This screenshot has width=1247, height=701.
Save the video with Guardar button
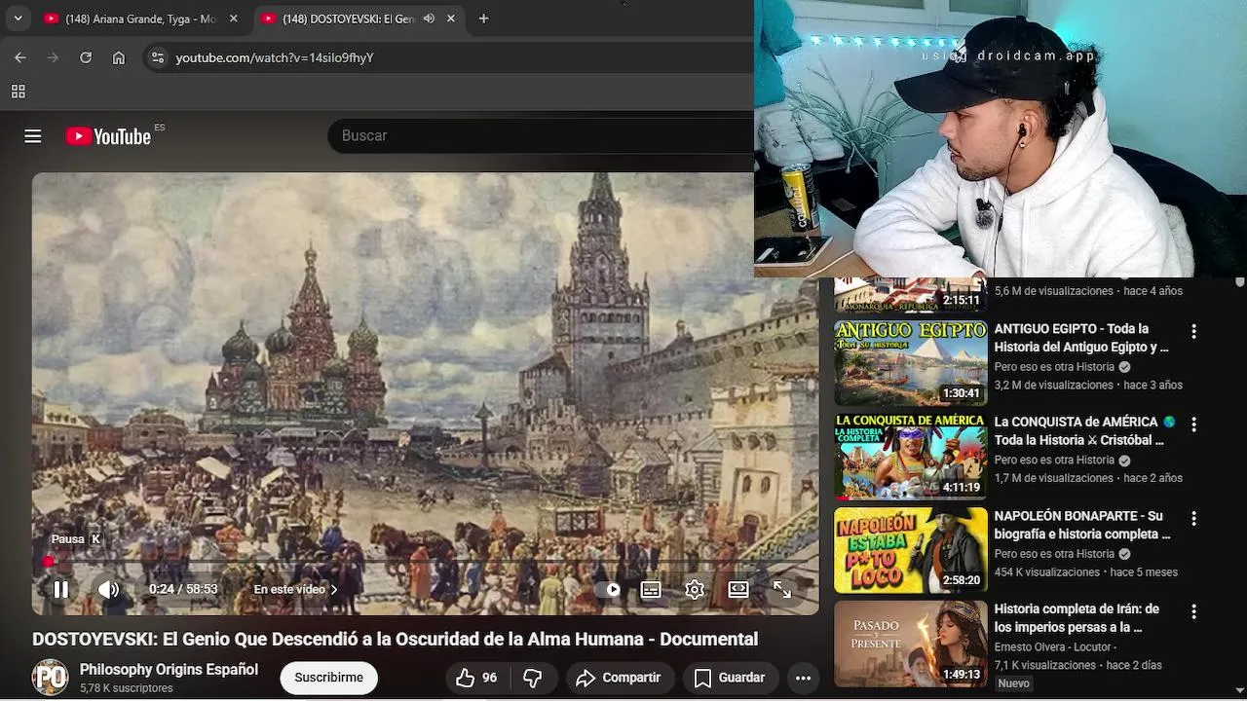pos(729,678)
